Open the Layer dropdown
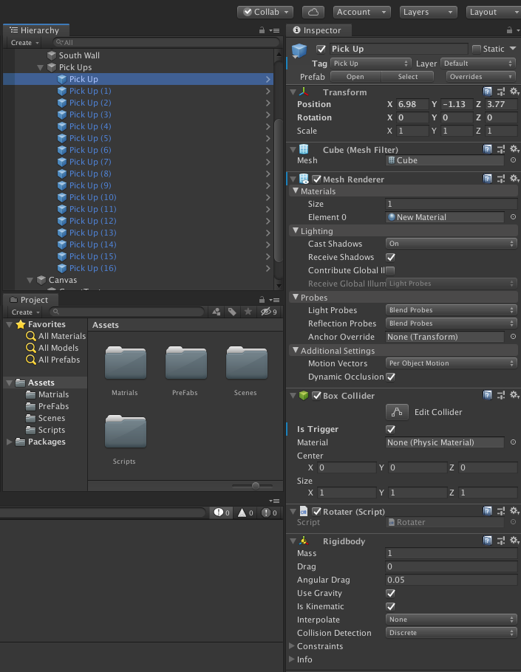Viewport: 521px width, 672px height. [x=477, y=64]
